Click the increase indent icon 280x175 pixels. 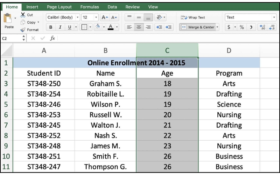pyautogui.click(x=169, y=27)
